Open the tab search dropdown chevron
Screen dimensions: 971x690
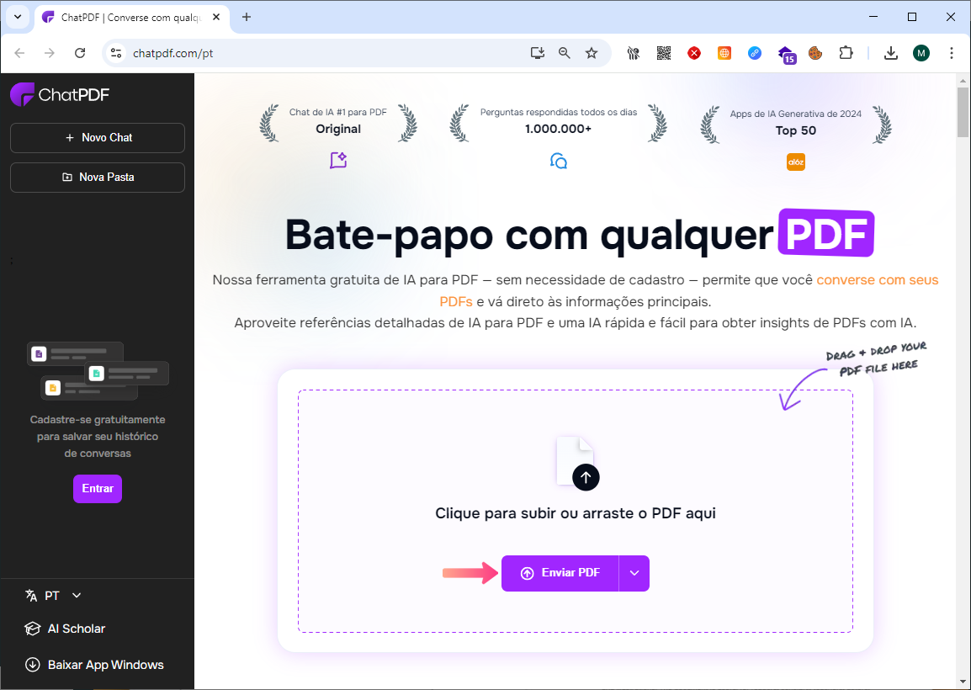(18, 17)
